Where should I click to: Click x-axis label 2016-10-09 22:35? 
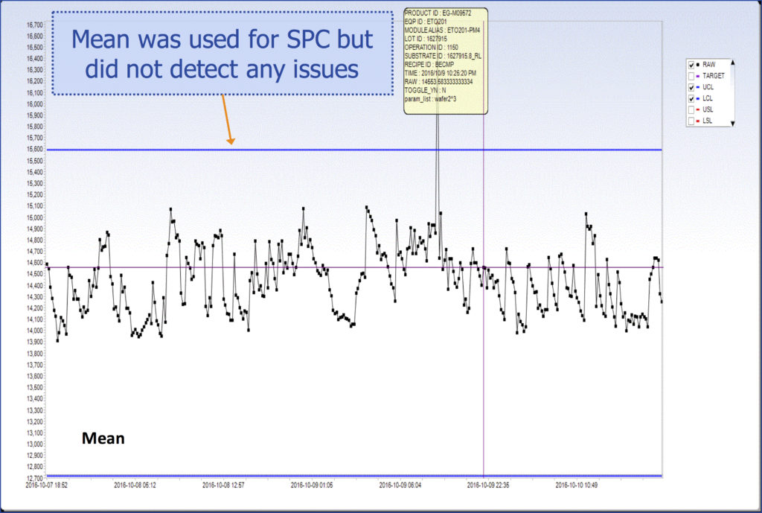coord(487,484)
